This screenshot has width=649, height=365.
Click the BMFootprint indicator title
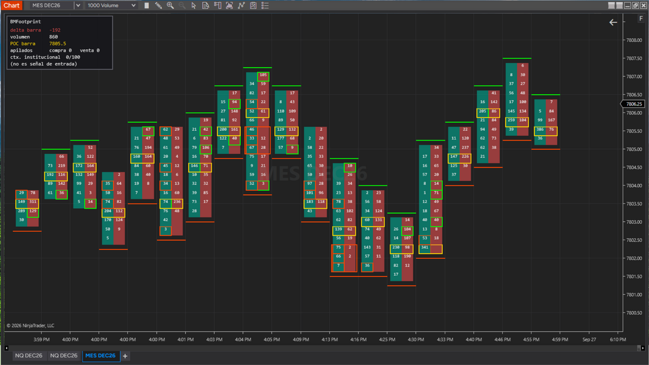point(25,22)
